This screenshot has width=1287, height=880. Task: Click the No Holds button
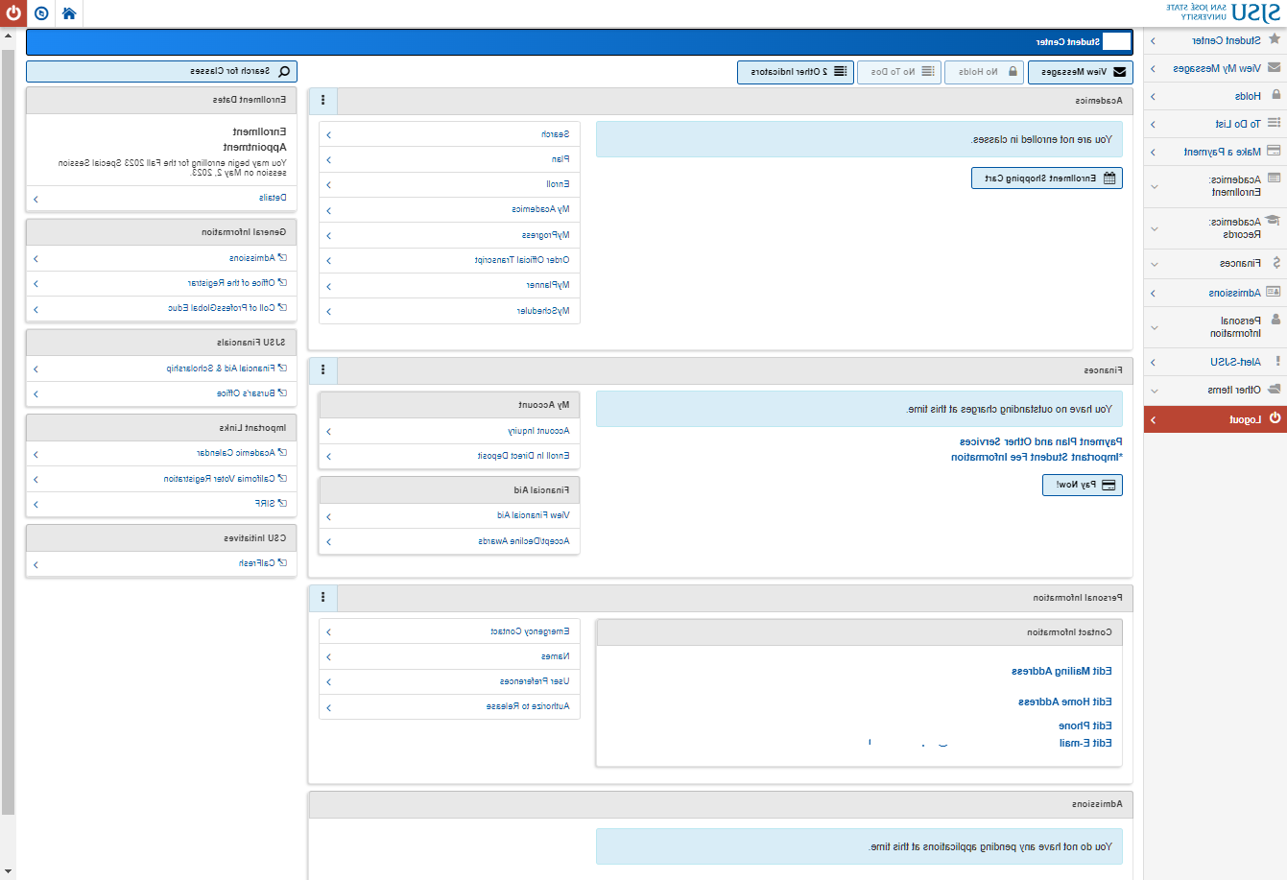[x=985, y=72]
